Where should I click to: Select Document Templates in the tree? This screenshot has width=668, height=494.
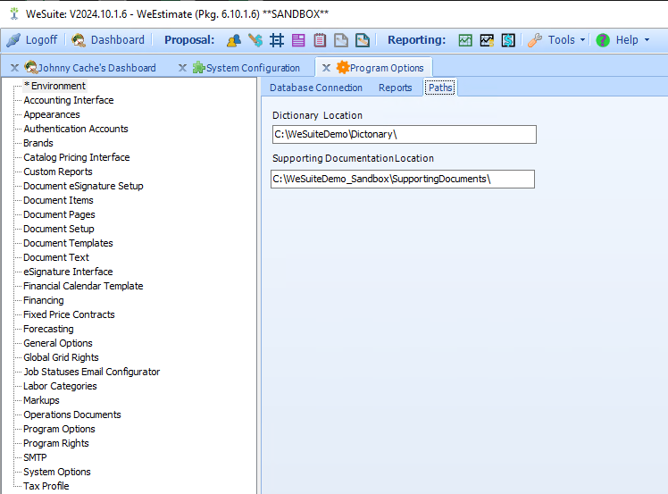tap(68, 243)
